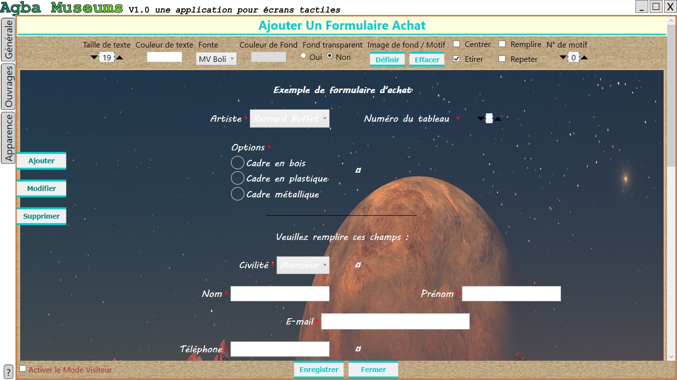Screen dimensions: 677x380
Task: Click Définir for background image
Action: [x=388, y=59]
